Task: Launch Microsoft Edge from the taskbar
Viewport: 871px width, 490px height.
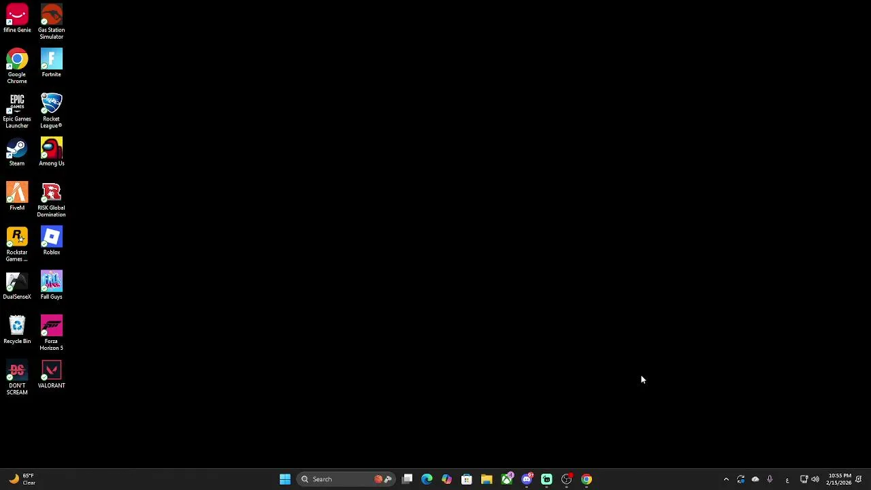Action: [427, 479]
